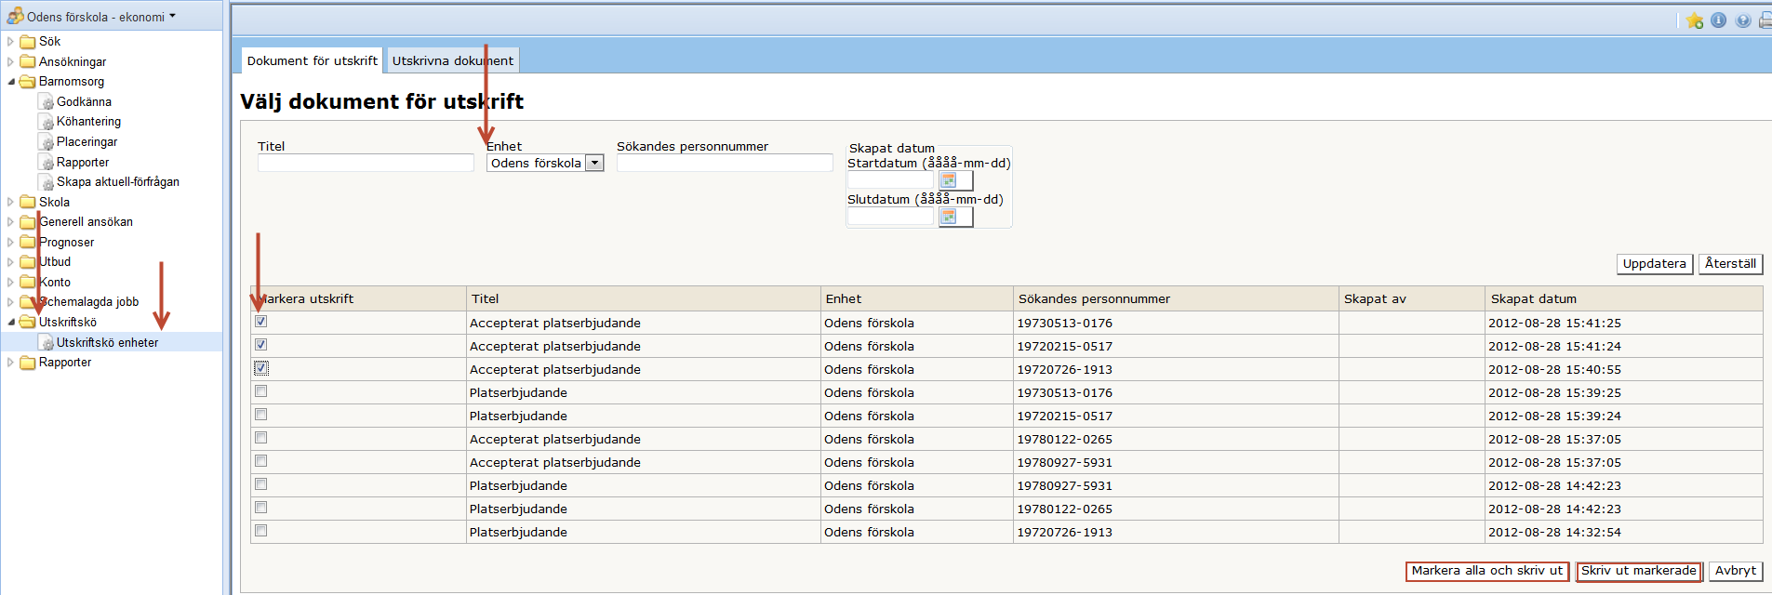Click the Startdatum date input field
Viewport: 1772px width, 595px height.
(890, 180)
